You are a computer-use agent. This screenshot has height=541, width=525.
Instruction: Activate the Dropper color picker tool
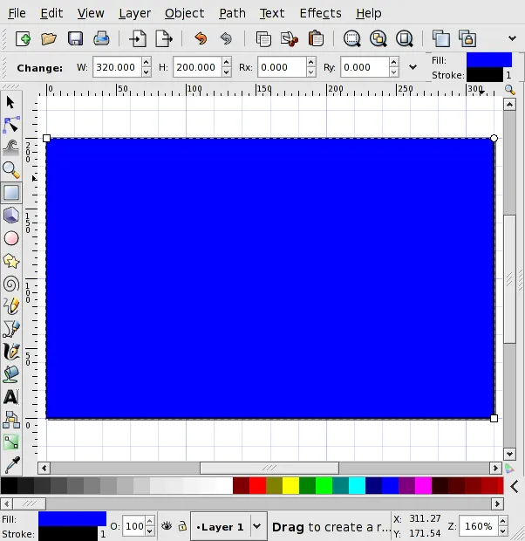(11, 465)
